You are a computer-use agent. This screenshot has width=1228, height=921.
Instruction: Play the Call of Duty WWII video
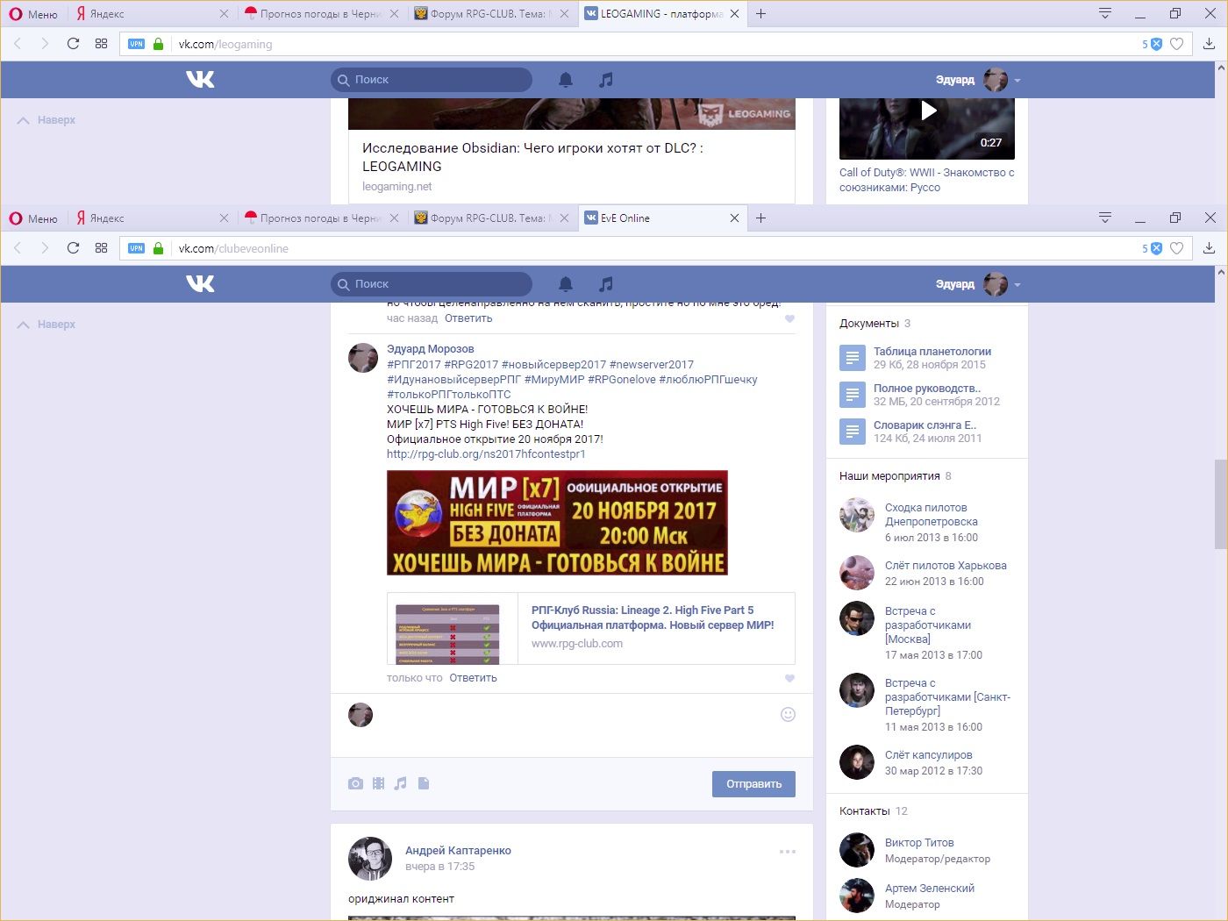coord(928,111)
